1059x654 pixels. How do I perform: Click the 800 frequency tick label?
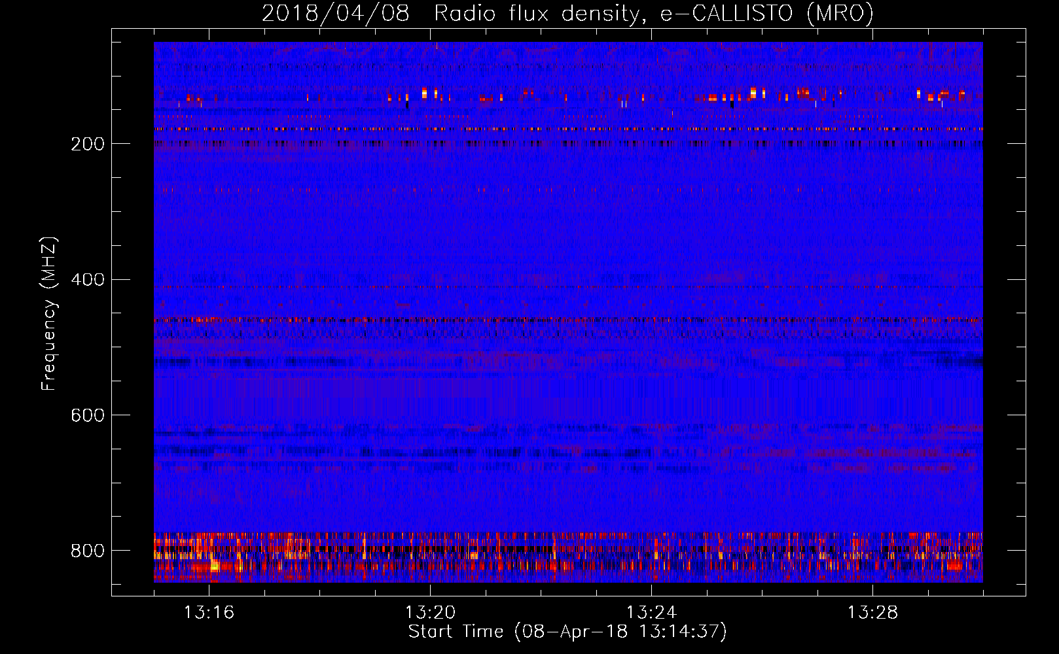88,551
